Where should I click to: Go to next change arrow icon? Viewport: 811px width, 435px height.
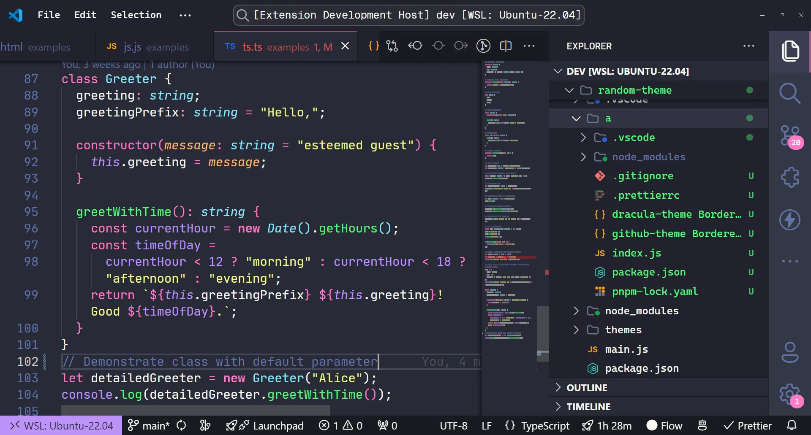tap(461, 46)
